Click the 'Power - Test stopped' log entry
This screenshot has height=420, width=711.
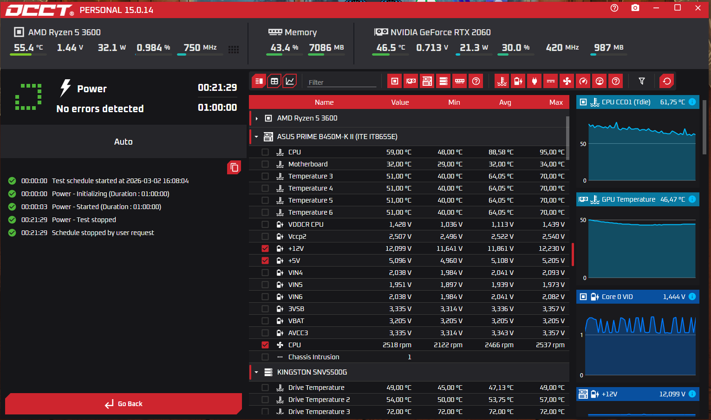tap(84, 220)
